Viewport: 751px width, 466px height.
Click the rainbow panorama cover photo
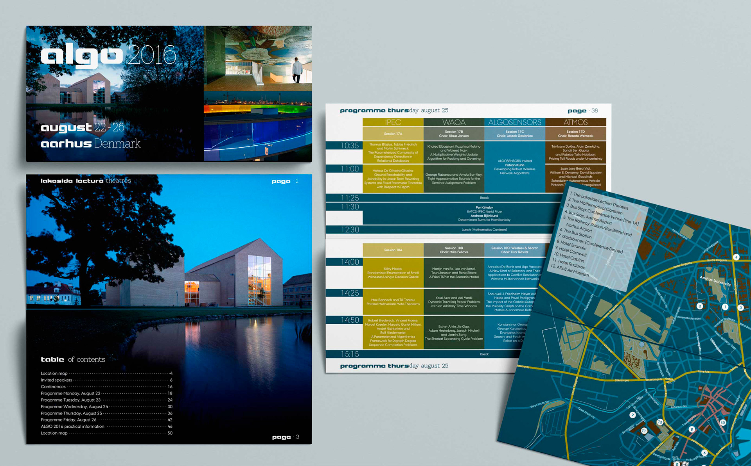[258, 126]
